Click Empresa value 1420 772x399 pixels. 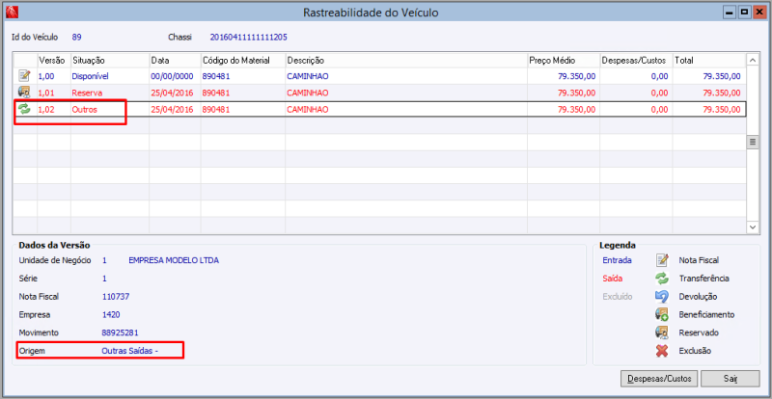tap(111, 314)
